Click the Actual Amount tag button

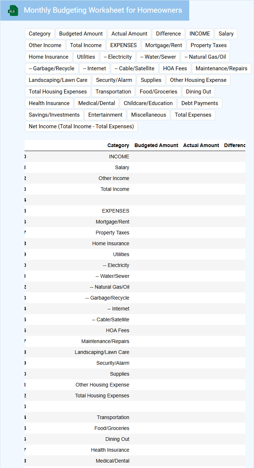[x=129, y=34]
